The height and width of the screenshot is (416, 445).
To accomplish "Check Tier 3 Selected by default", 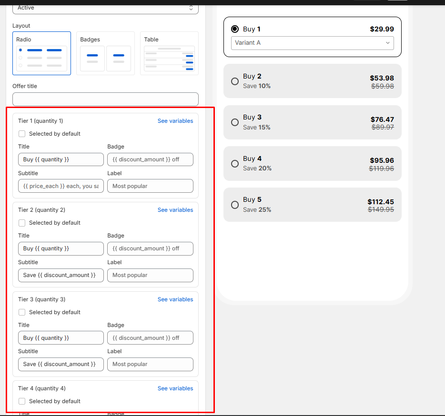I will [x=22, y=312].
